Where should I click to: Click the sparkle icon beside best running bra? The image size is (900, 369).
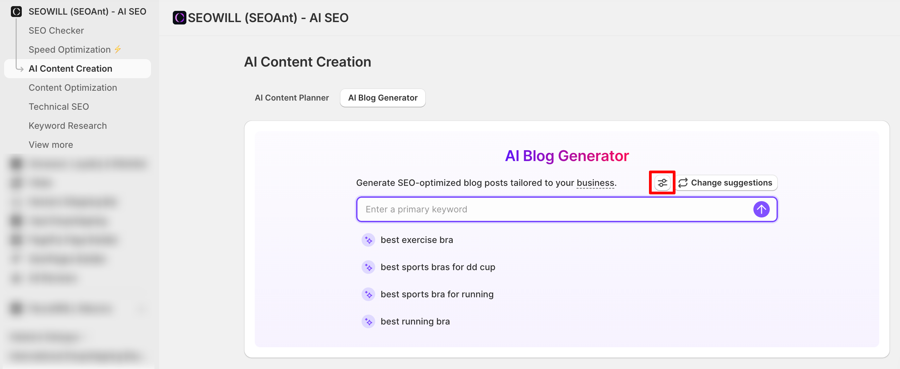368,321
